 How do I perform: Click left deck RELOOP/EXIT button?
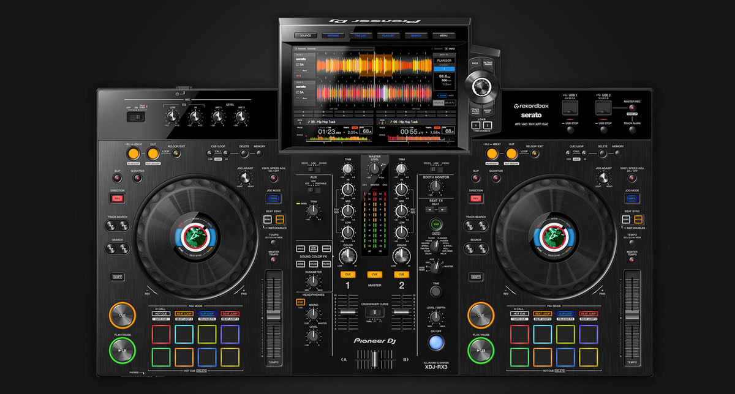click(176, 153)
